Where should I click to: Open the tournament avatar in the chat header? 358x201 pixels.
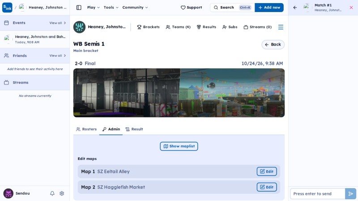click(307, 8)
